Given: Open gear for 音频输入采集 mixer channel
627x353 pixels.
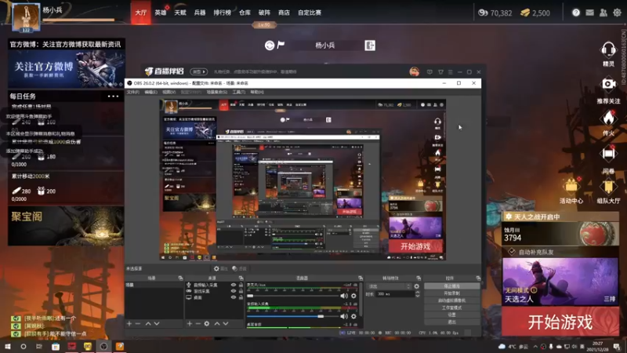Looking at the screenshot, I should 353,316.
